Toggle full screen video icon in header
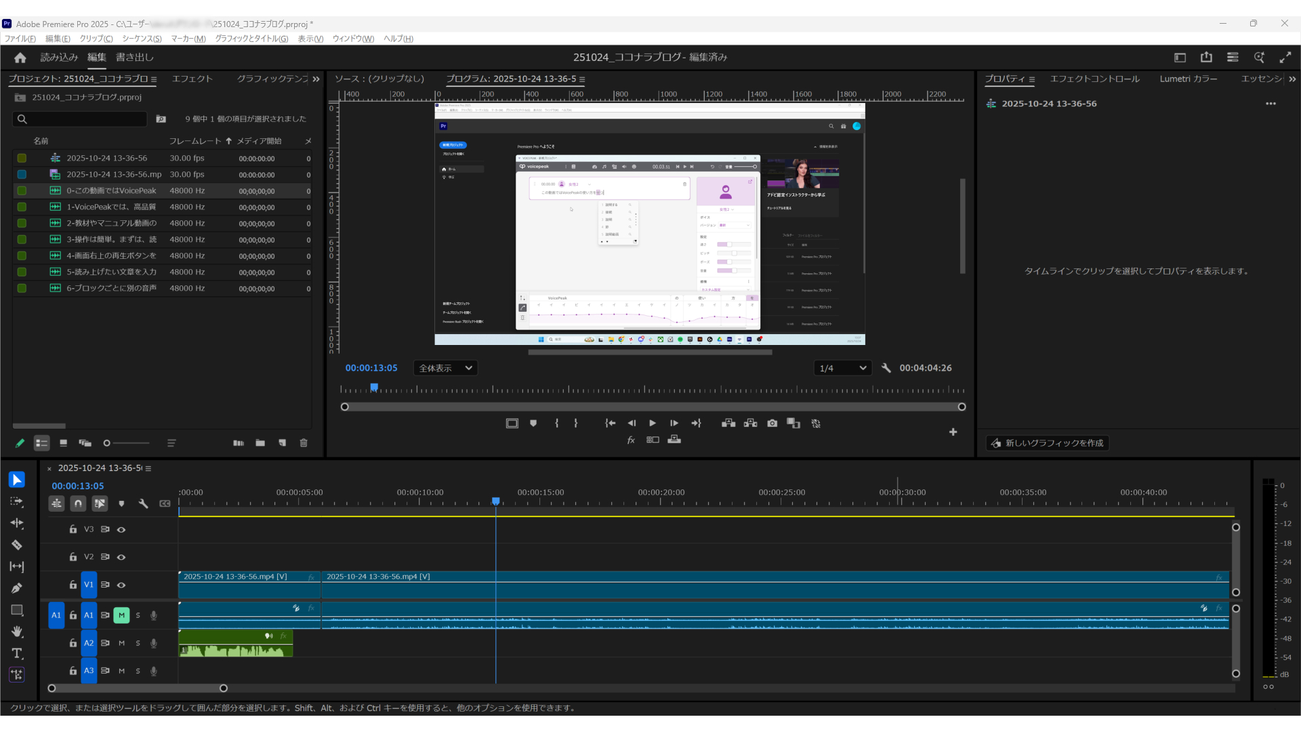Image resolution: width=1301 pixels, height=732 pixels. (x=1285, y=58)
